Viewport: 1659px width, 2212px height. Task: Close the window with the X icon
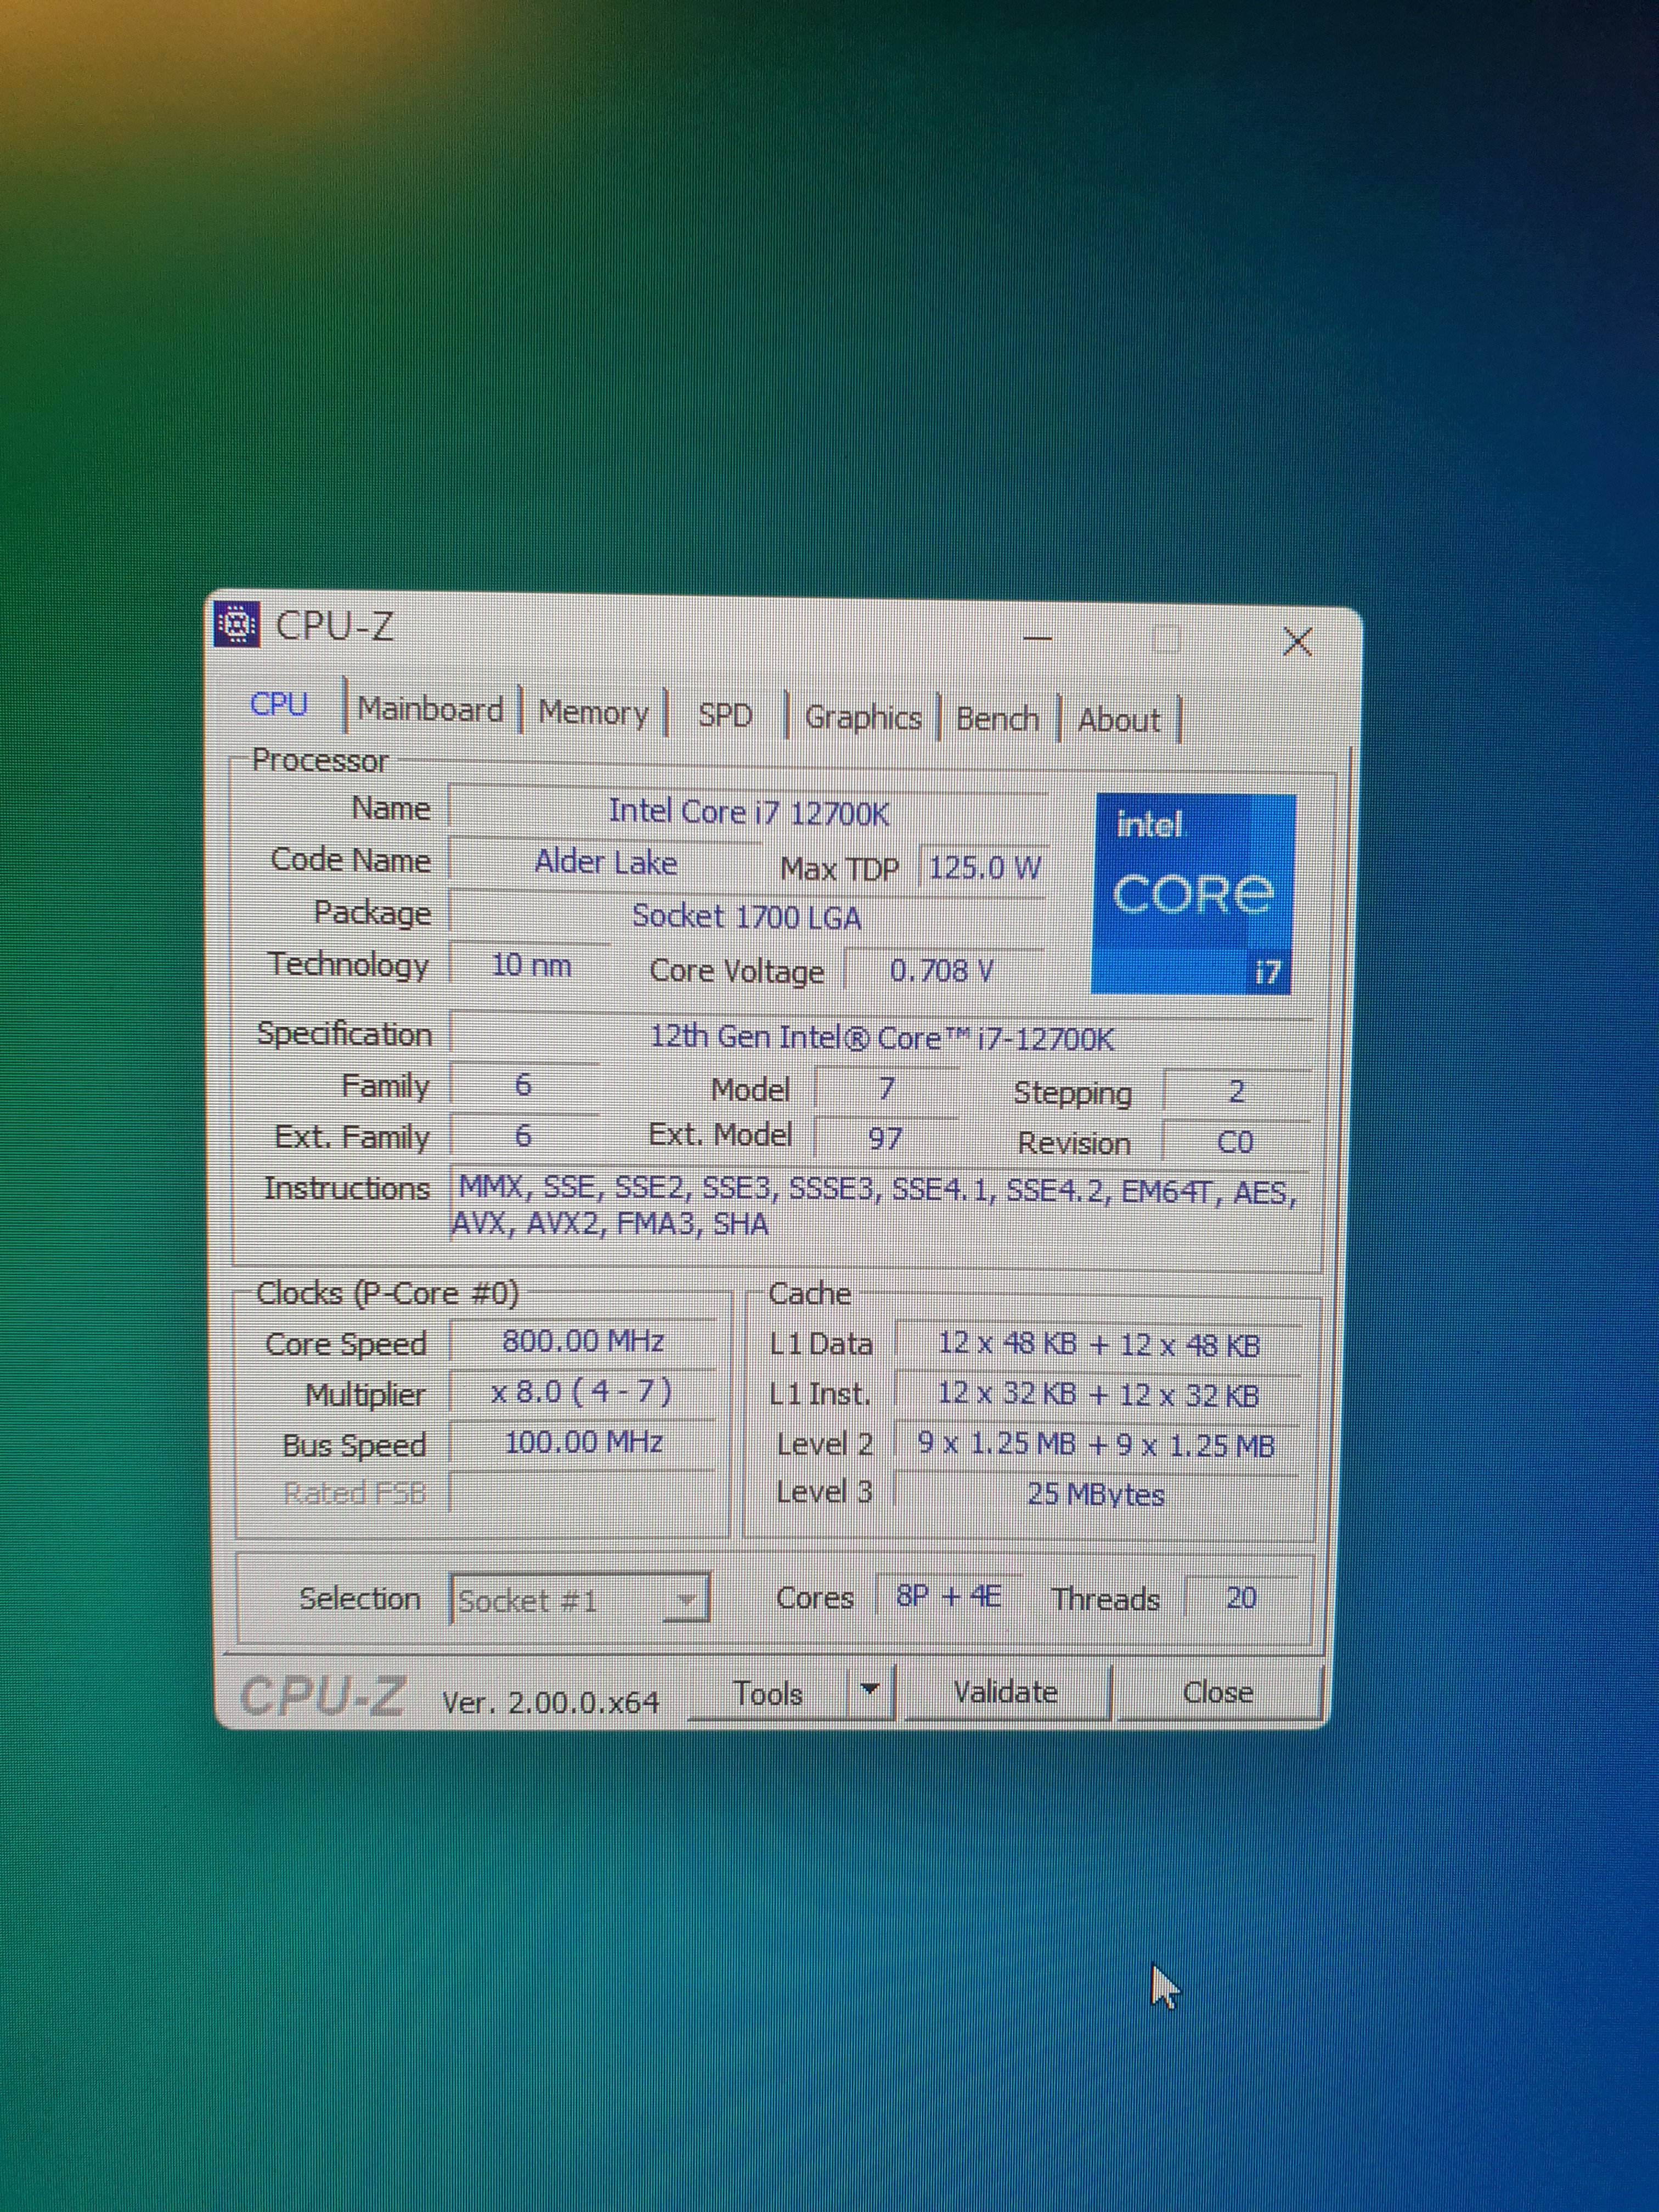(1297, 642)
